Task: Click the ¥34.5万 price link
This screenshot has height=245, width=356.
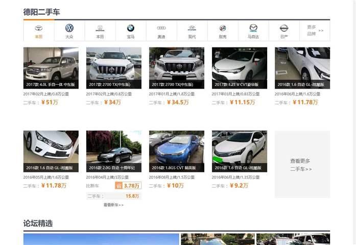Action: pos(177,102)
